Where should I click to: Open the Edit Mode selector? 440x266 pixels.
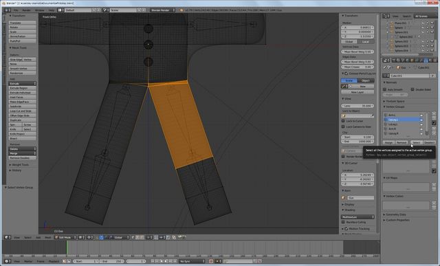pos(65,237)
